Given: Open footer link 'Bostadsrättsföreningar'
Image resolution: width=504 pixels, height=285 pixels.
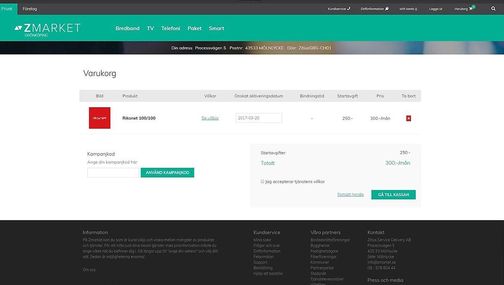Looking at the screenshot, I should 330,240.
